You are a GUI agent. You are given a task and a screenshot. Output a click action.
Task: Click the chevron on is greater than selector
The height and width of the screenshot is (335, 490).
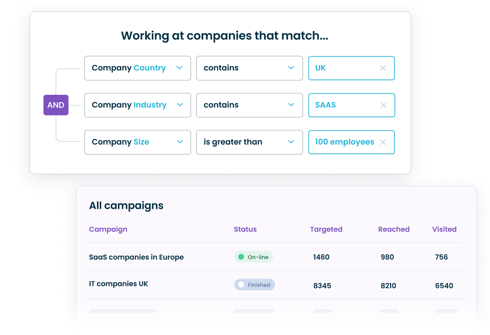tap(292, 142)
